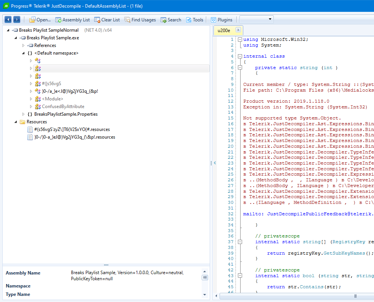Fold the internal class block at line 4
Viewport: 374px width, 302px height.
[240, 57]
